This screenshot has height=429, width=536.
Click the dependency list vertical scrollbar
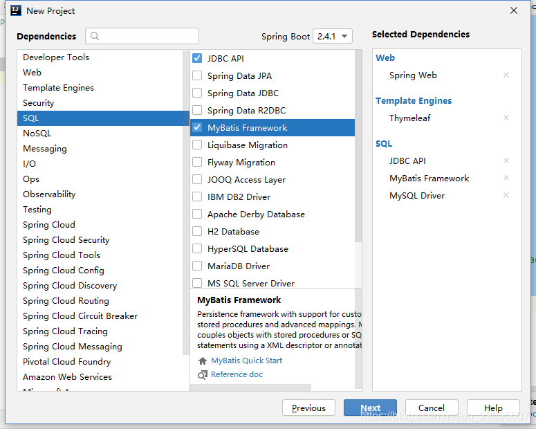pos(358,146)
